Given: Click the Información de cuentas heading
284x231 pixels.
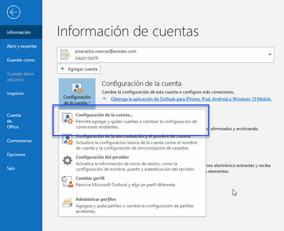Looking at the screenshot, I should (x=128, y=31).
